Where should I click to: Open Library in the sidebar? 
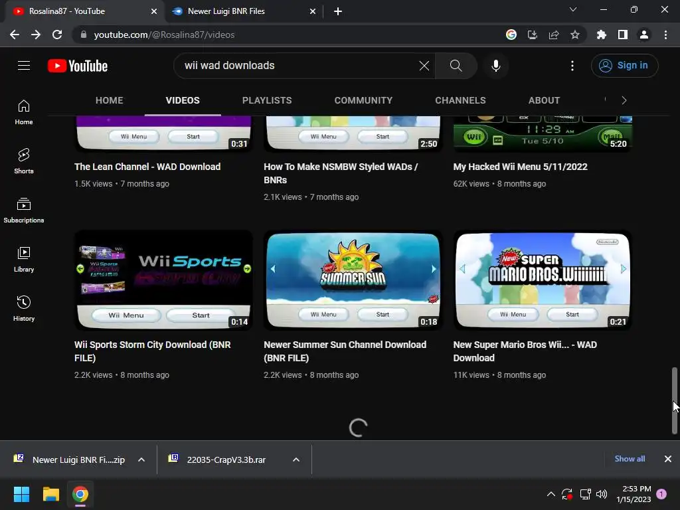[x=24, y=260]
